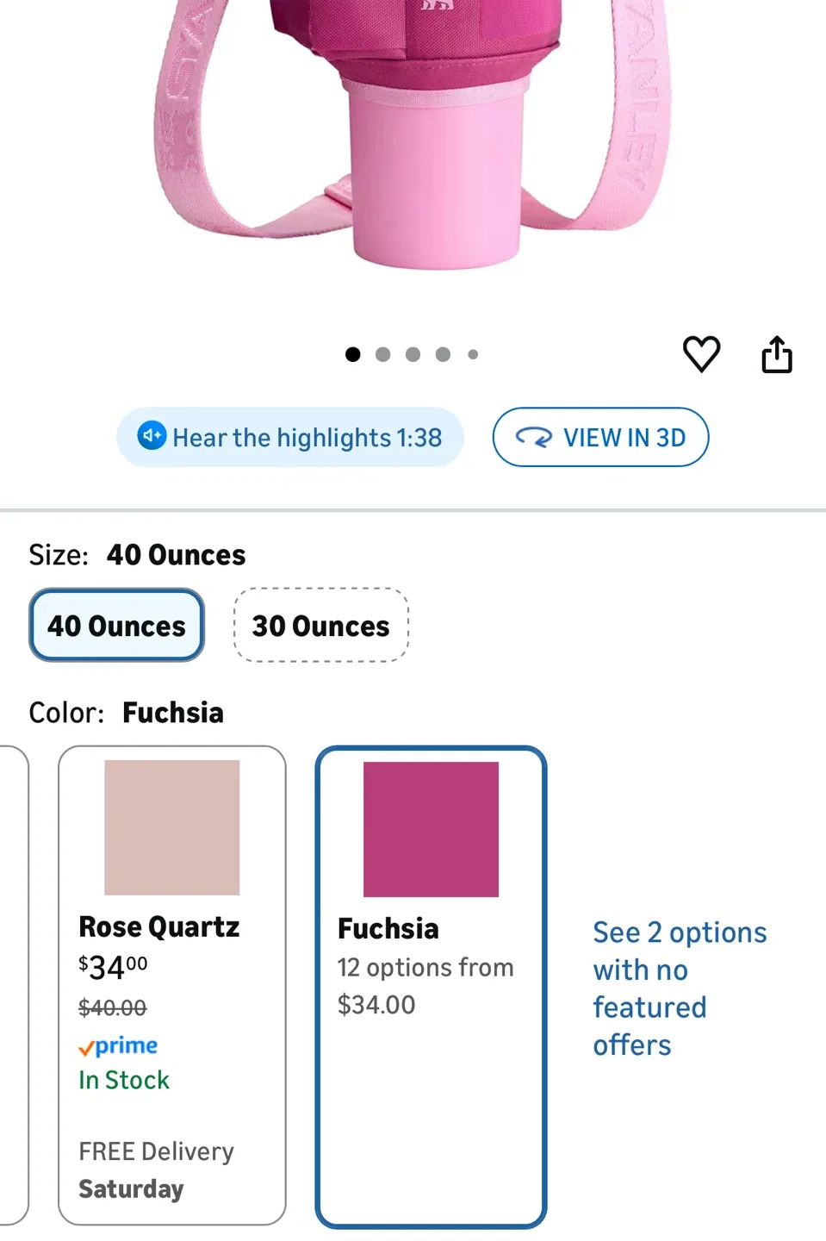Select the first carousel dot

pos(352,353)
